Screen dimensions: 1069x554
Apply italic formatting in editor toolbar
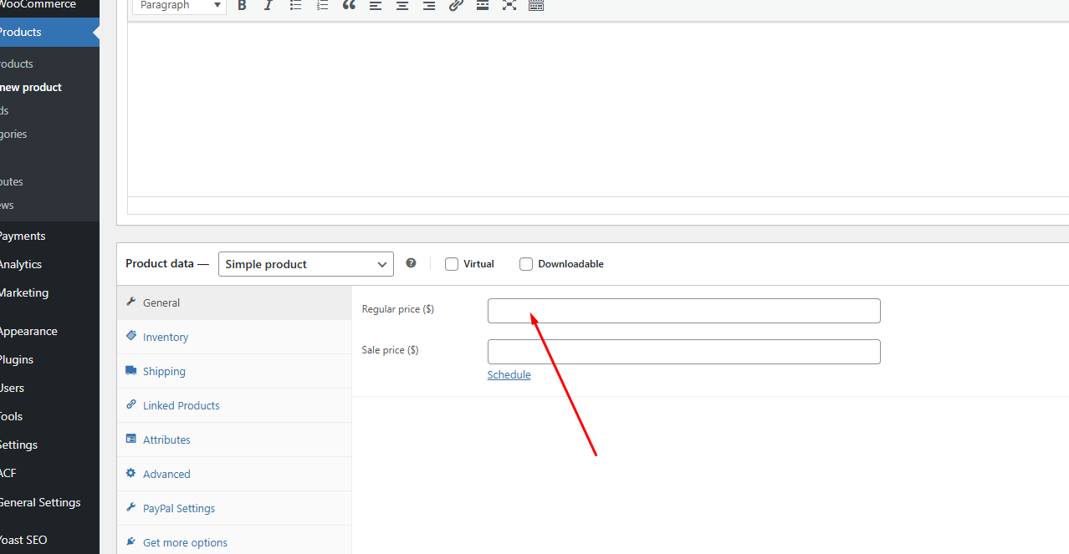point(269,6)
